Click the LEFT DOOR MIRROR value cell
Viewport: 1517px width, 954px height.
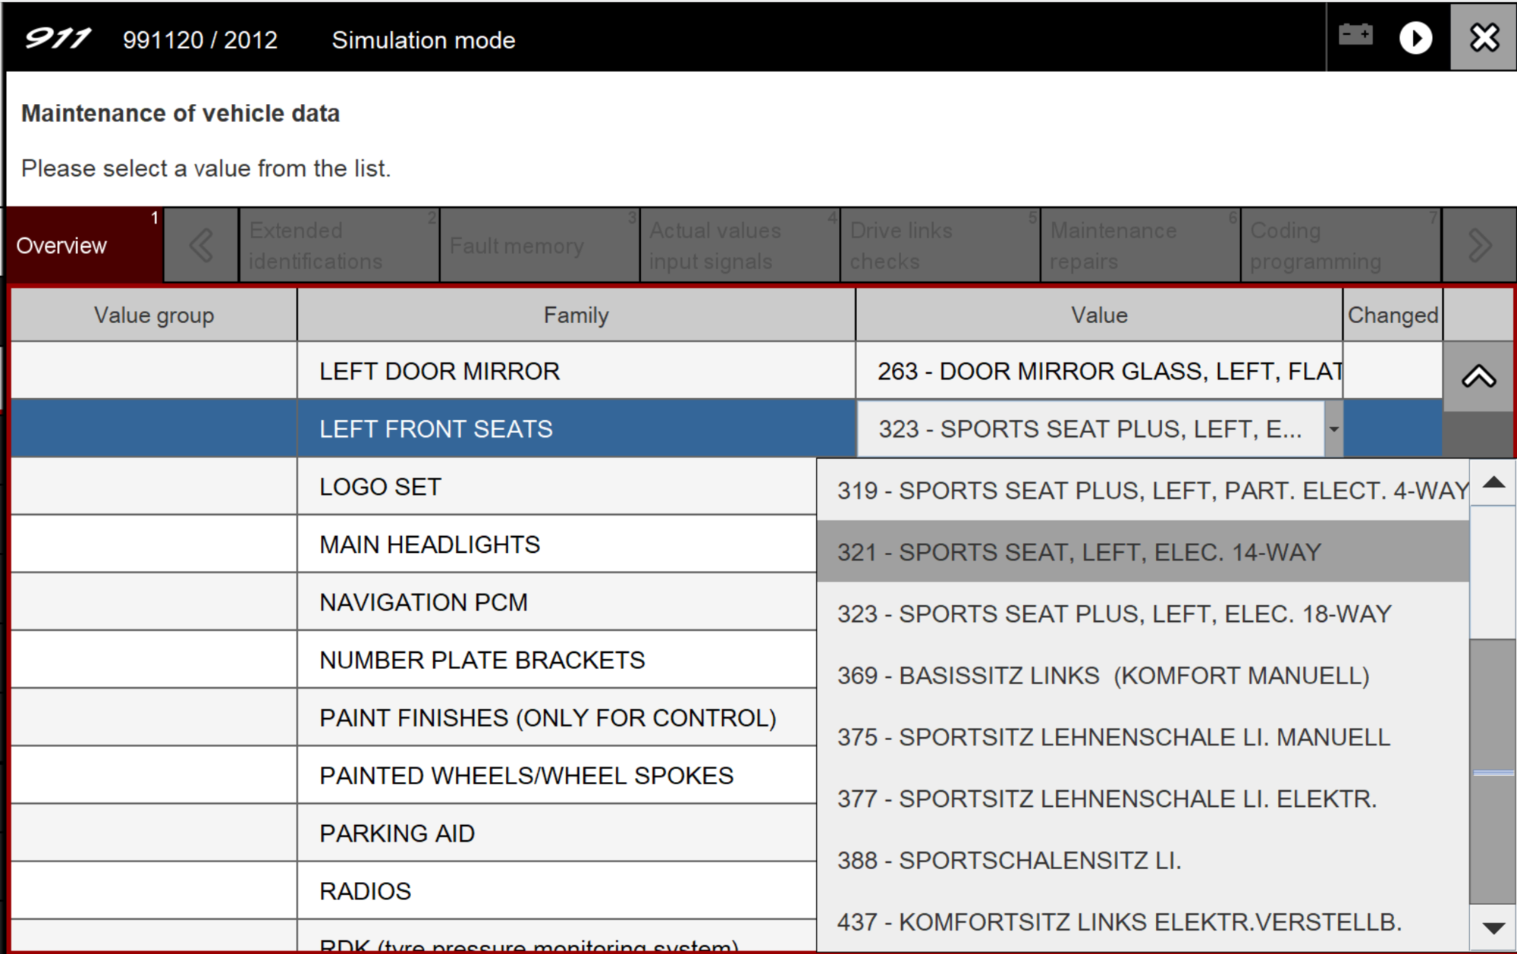point(1098,372)
